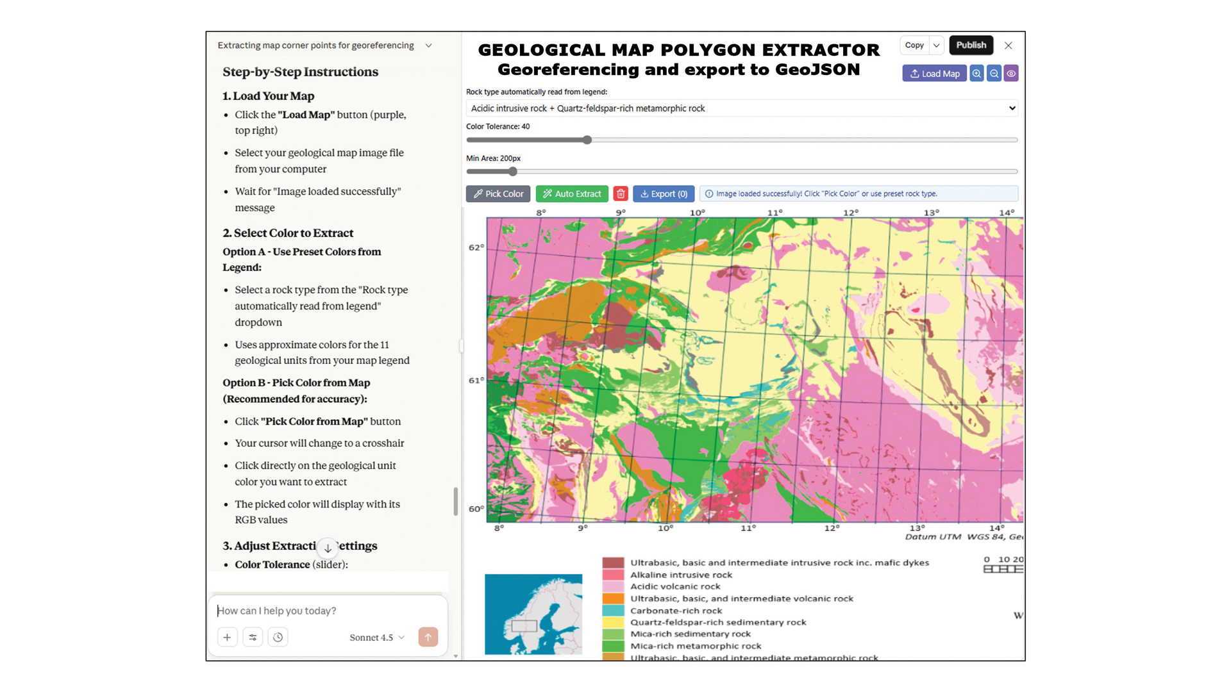Screen dimensions: 1231x692
Task: Expand the Copy options chevron
Action: point(935,45)
